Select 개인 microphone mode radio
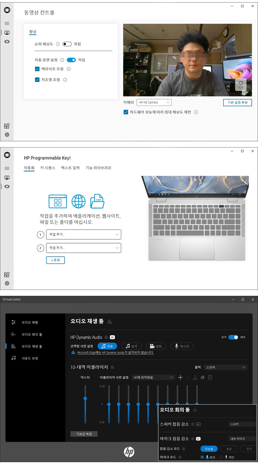 pyautogui.click(x=221, y=457)
